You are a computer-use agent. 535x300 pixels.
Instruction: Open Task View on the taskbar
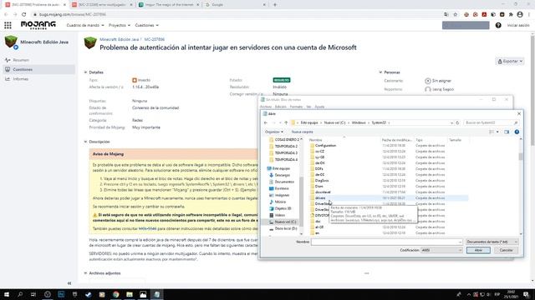click(x=33, y=294)
